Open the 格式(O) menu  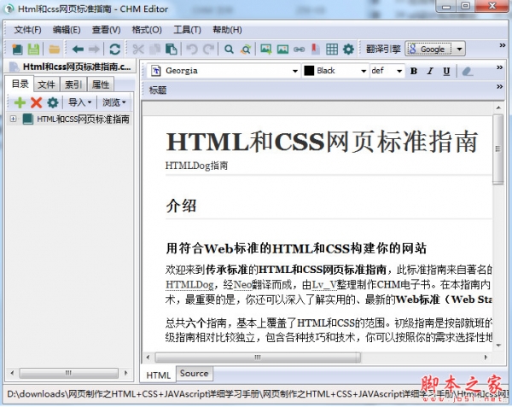click(147, 30)
